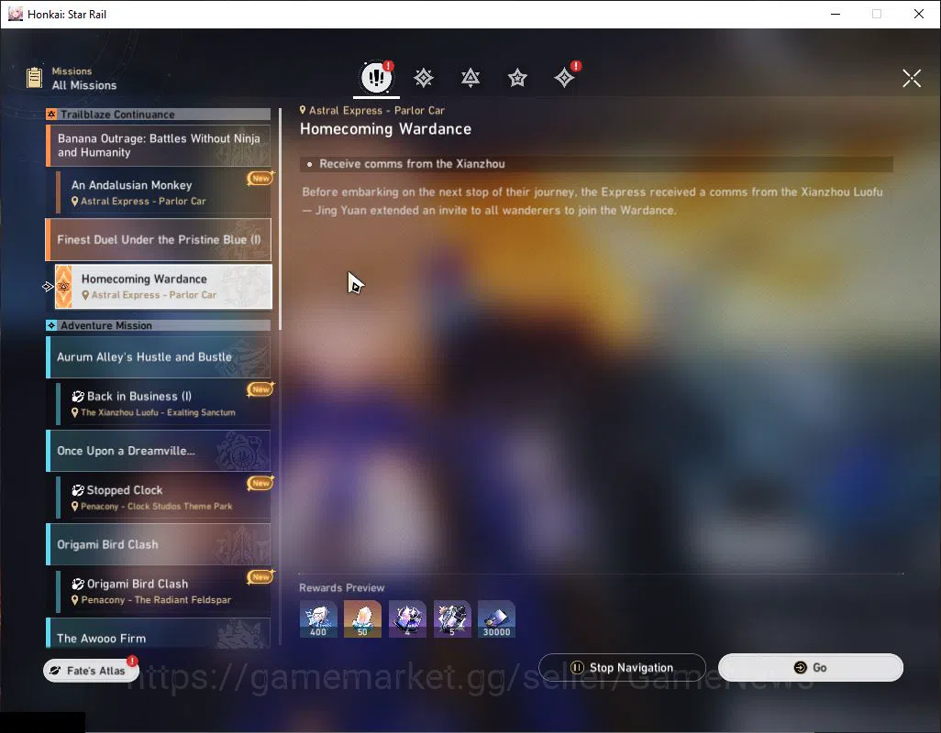
Task: Open the star-shaped mission category tab
Action: pyautogui.click(x=517, y=78)
